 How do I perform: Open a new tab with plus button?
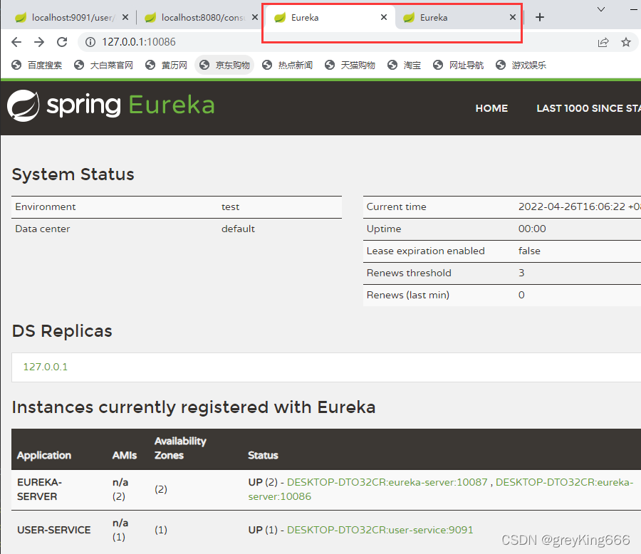point(540,17)
